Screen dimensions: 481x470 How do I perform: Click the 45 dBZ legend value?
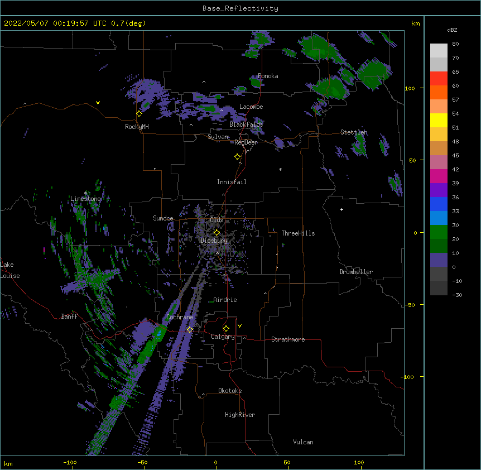coord(455,156)
